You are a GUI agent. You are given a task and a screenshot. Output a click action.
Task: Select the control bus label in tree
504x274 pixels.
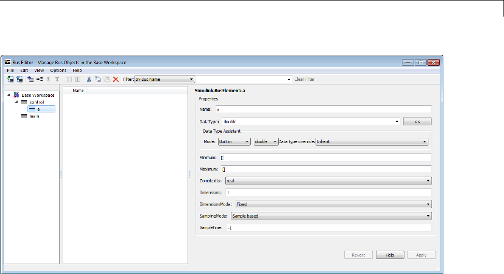pyautogui.click(x=37, y=102)
